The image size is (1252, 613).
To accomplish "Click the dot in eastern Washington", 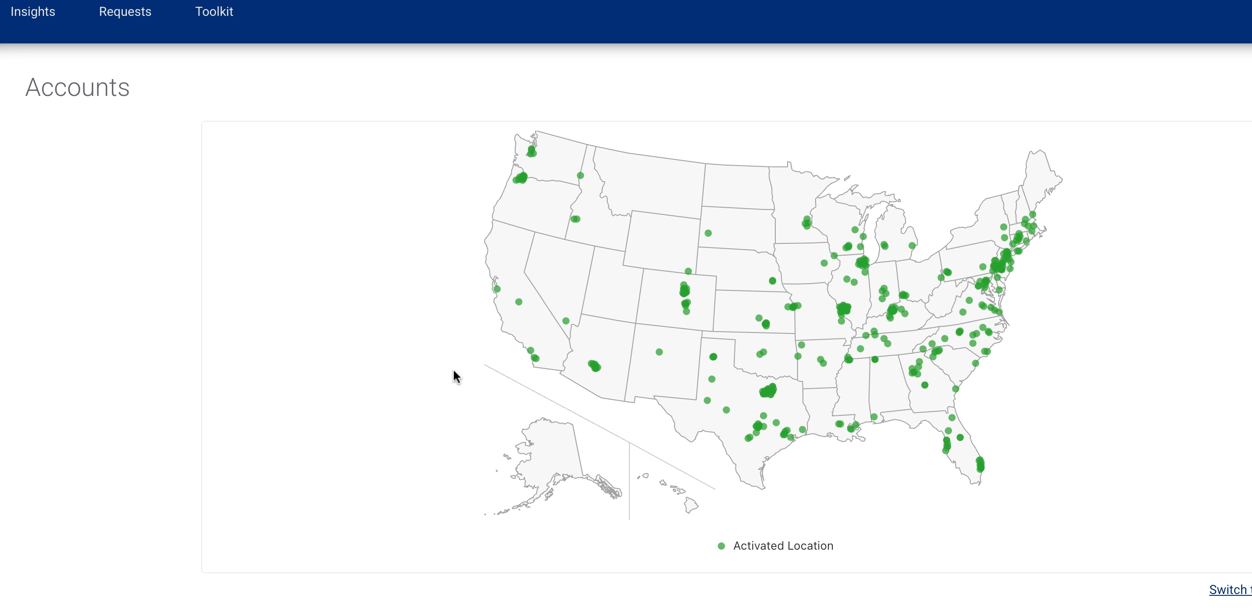I will click(x=580, y=176).
